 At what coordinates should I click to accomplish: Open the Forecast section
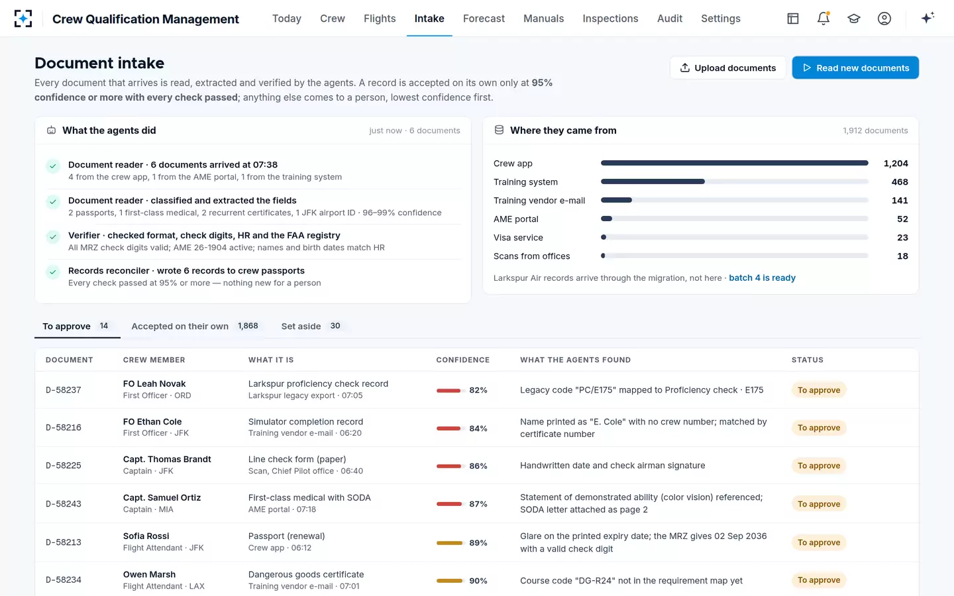(x=484, y=19)
